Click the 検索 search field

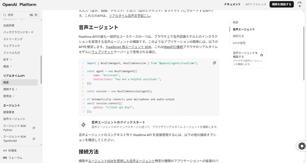pyautogui.click(x=20, y=15)
